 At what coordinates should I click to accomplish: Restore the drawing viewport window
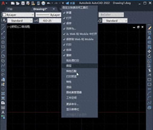pyautogui.click(x=138, y=27)
